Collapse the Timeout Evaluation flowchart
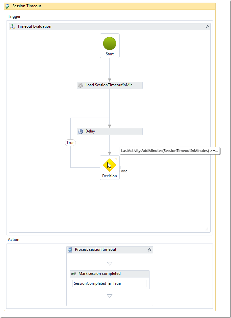 coord(207,27)
